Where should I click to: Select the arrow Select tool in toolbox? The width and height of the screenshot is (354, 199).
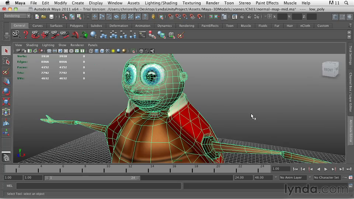6,51
